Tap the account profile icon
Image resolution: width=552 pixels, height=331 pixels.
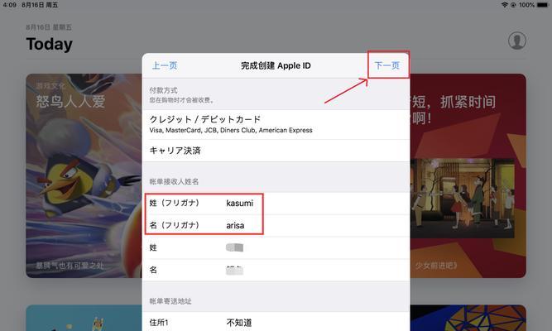click(517, 41)
